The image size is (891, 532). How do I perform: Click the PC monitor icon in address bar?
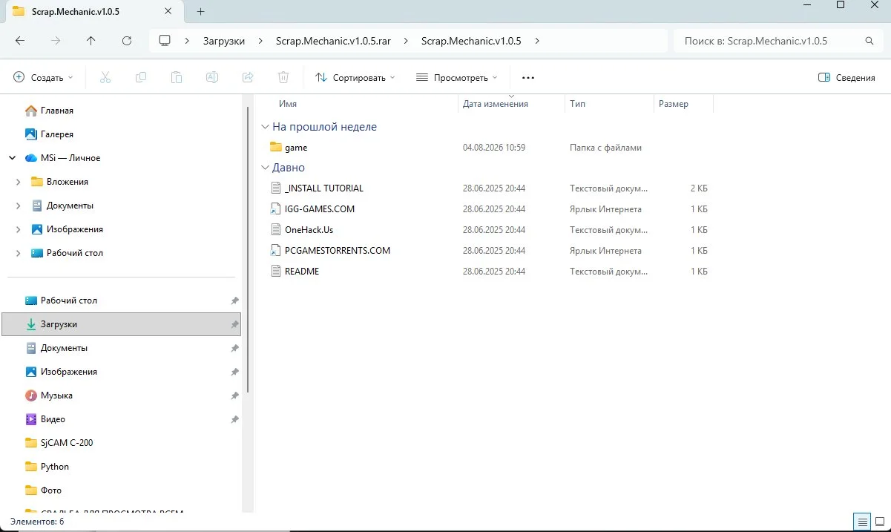(165, 41)
